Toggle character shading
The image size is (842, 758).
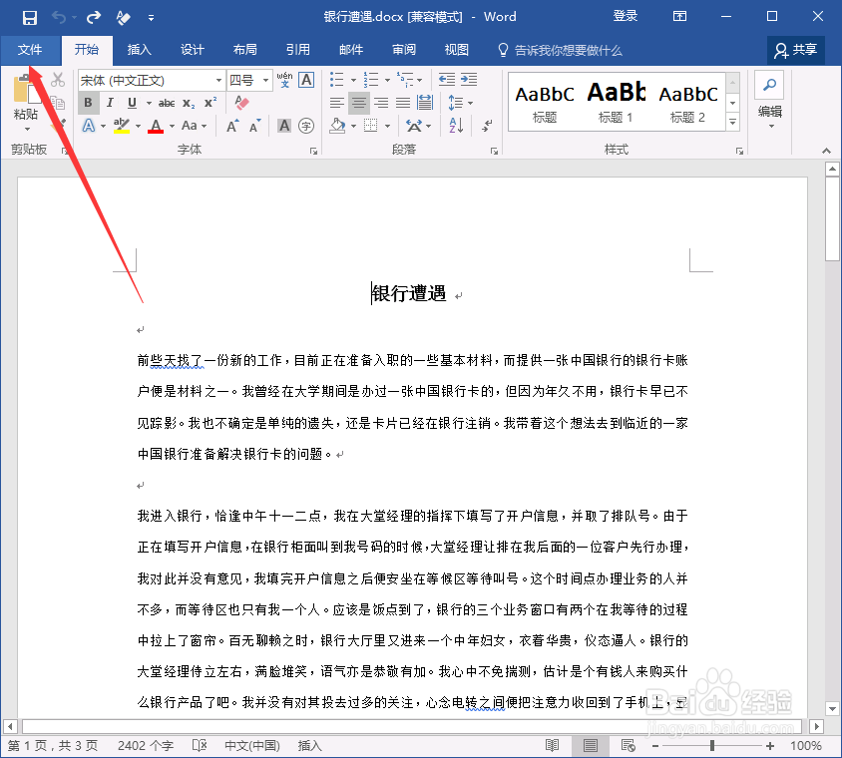click(x=284, y=126)
